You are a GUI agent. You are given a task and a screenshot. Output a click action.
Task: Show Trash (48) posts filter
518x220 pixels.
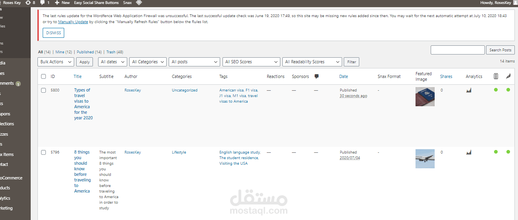pos(115,52)
